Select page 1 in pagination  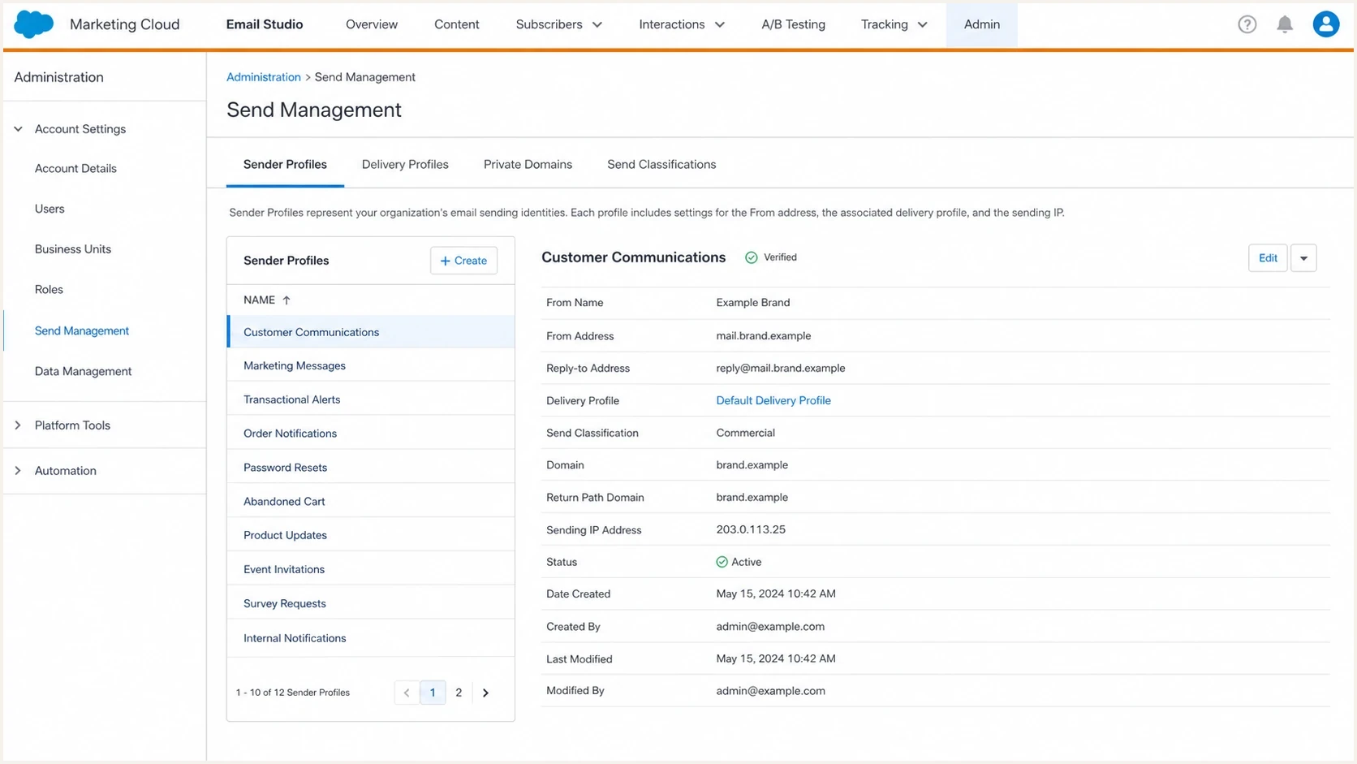(433, 693)
